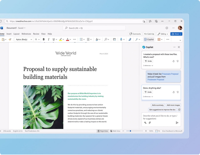
Task: Refresh Copilot suggestions icon
Action: click(179, 110)
